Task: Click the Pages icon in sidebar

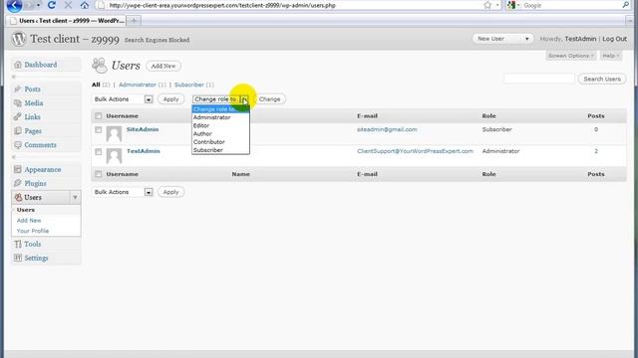Action: pos(18,130)
